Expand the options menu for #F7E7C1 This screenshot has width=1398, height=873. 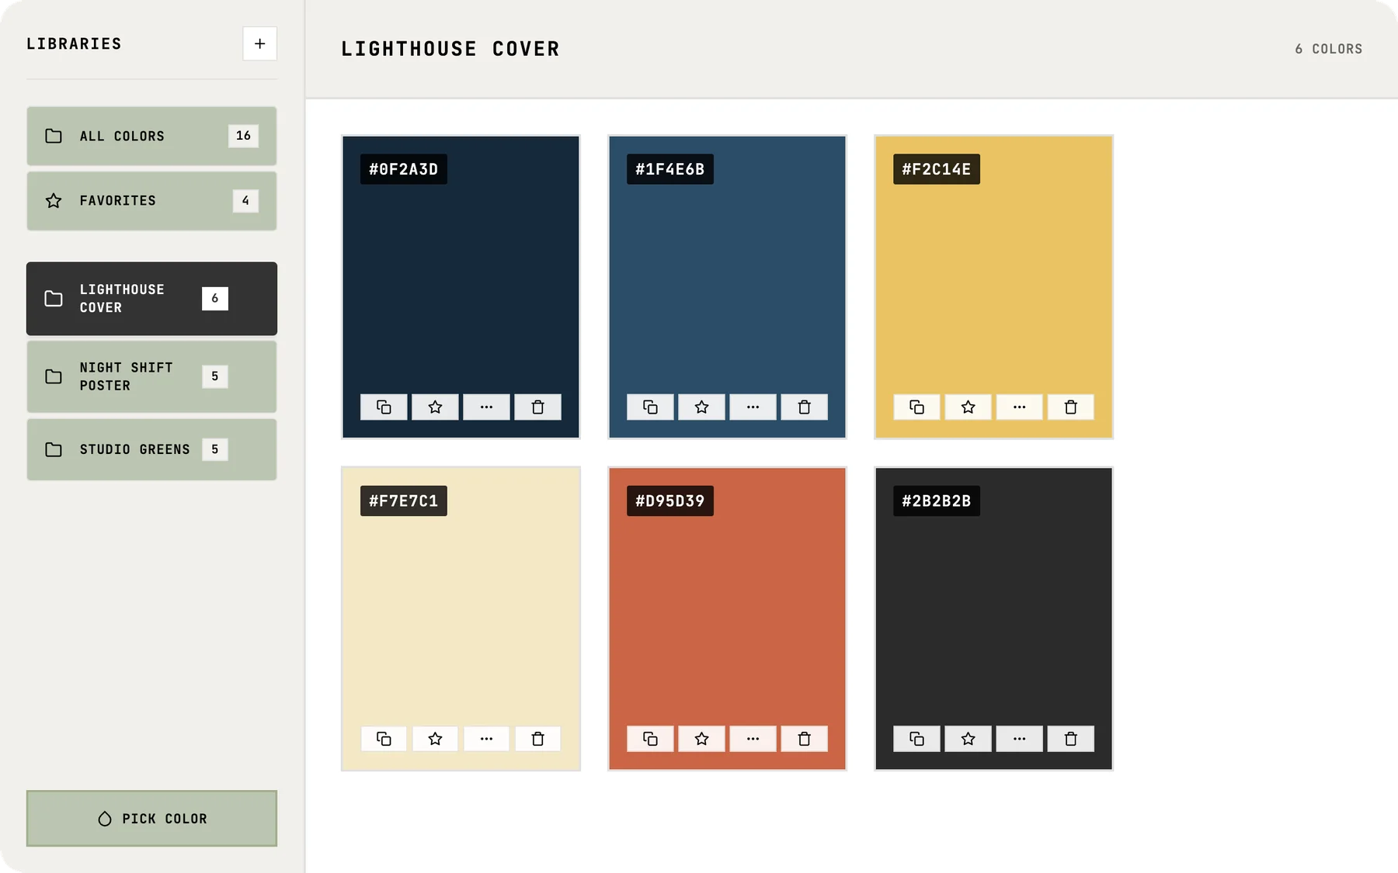tap(486, 739)
